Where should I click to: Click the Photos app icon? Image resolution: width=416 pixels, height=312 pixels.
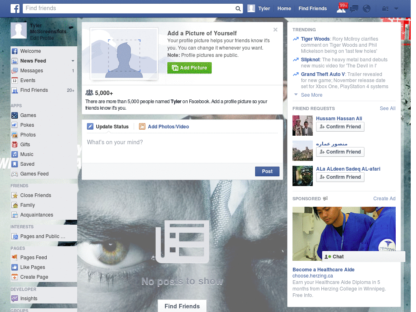(15, 135)
